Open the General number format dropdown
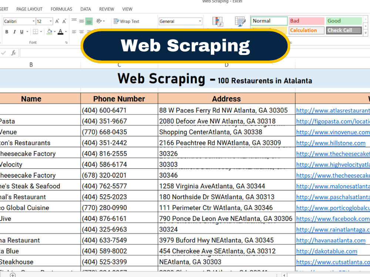The width and height of the screenshot is (370, 277). 200,21
